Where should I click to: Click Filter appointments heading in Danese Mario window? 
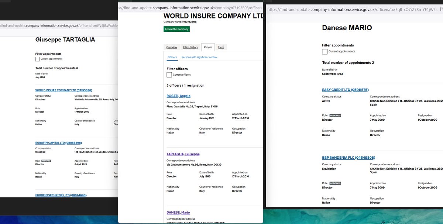pos(338,45)
